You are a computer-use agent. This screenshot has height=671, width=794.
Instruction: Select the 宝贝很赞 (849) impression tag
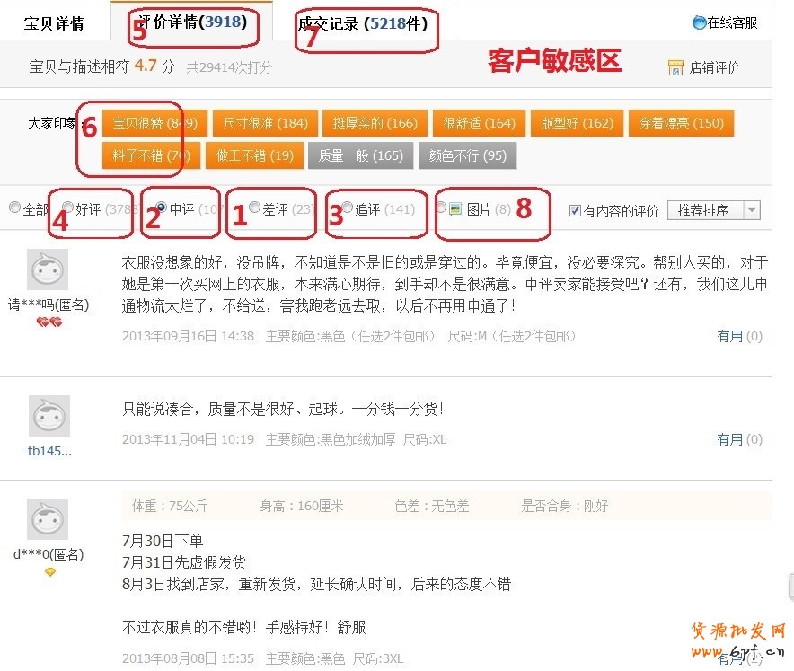coord(154,123)
